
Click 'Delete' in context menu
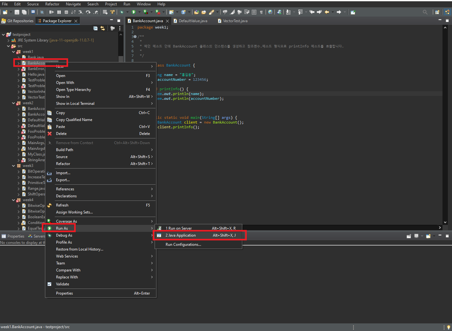101,134
